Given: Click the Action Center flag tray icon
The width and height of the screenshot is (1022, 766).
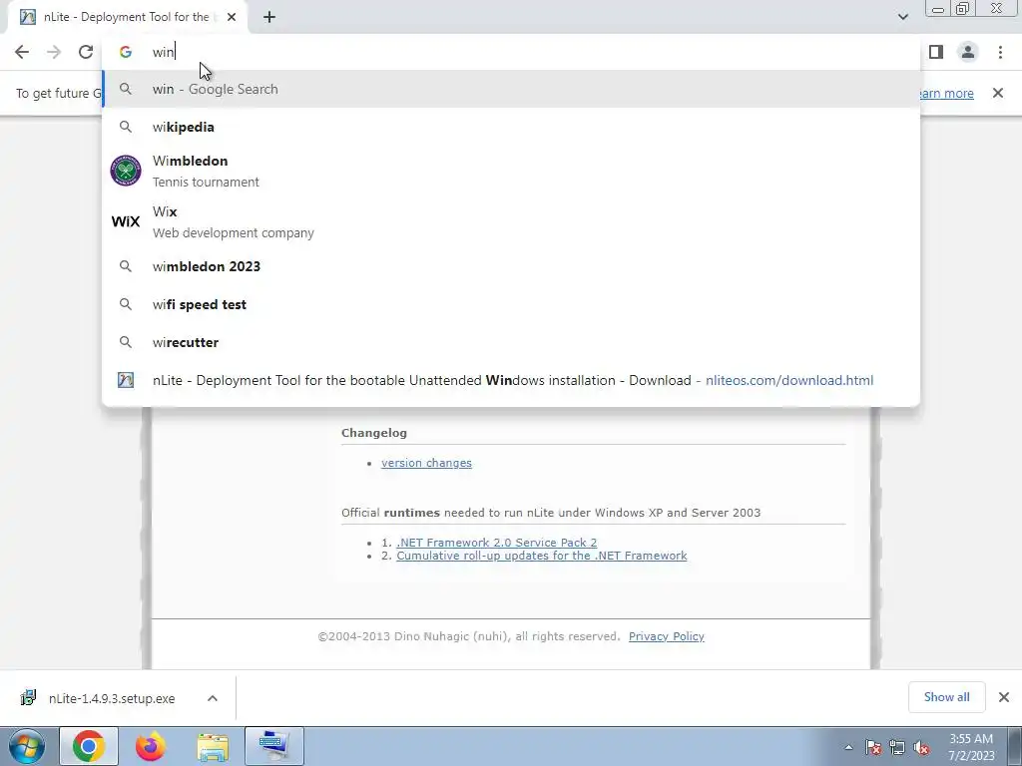Looking at the screenshot, I should (x=873, y=747).
